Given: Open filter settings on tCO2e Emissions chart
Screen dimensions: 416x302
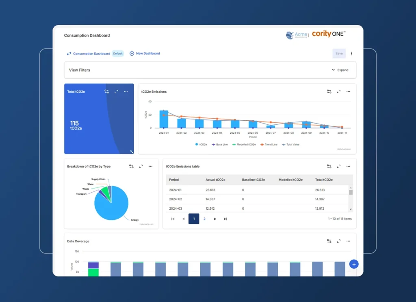Looking at the screenshot, I should 329,91.
